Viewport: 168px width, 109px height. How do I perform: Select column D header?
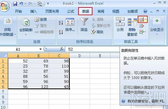tap(80, 56)
